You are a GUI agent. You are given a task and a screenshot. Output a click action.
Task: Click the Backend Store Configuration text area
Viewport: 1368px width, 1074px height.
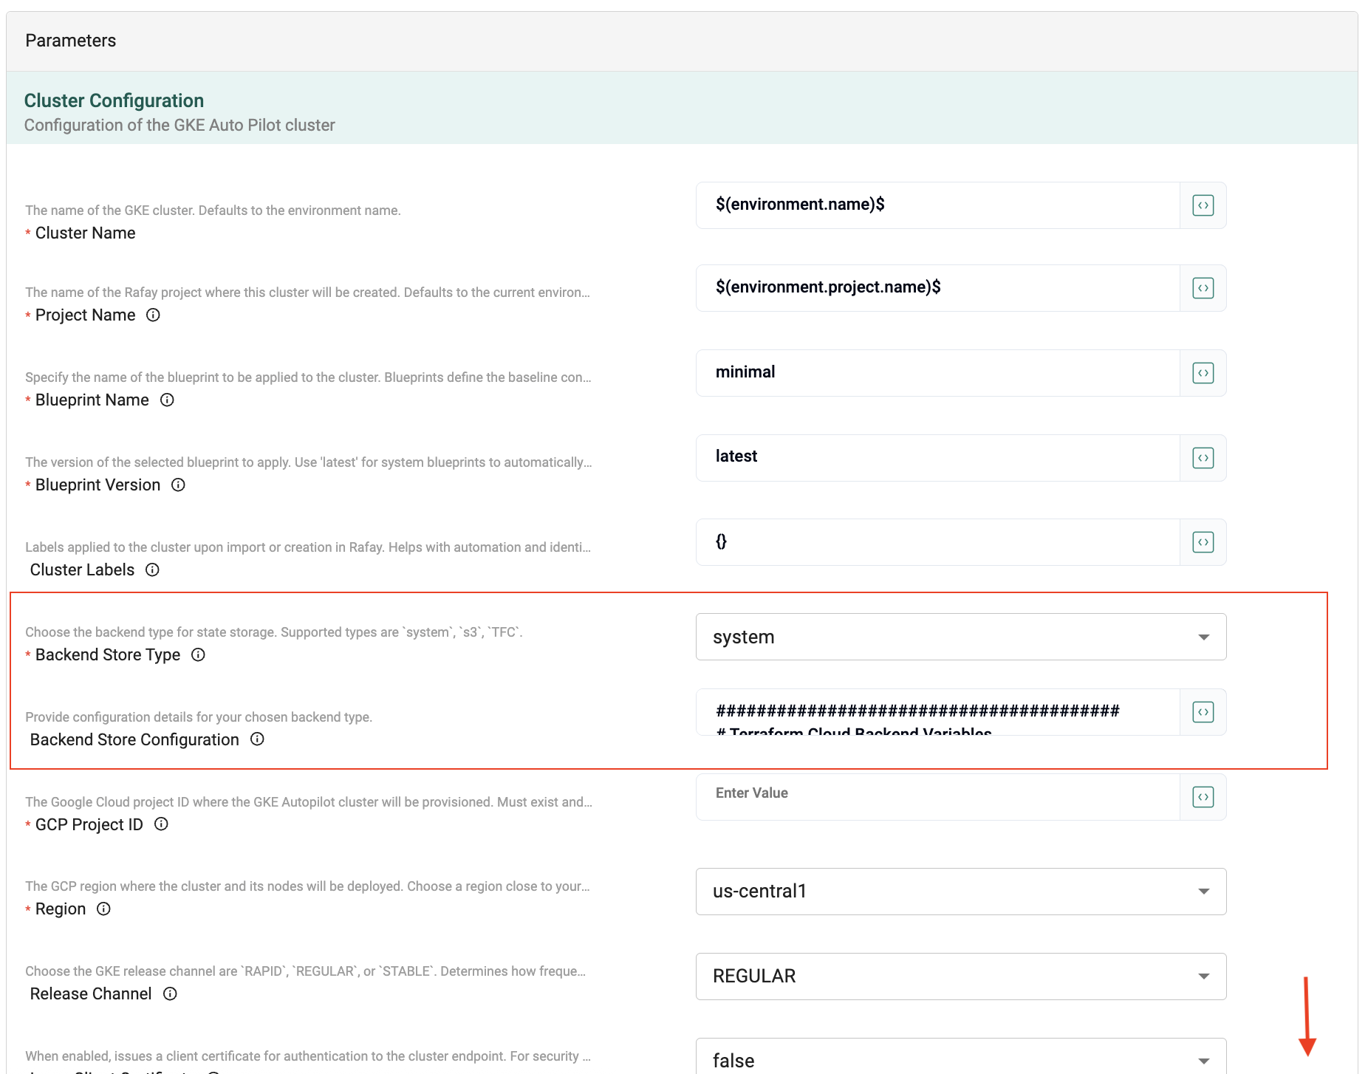point(937,712)
